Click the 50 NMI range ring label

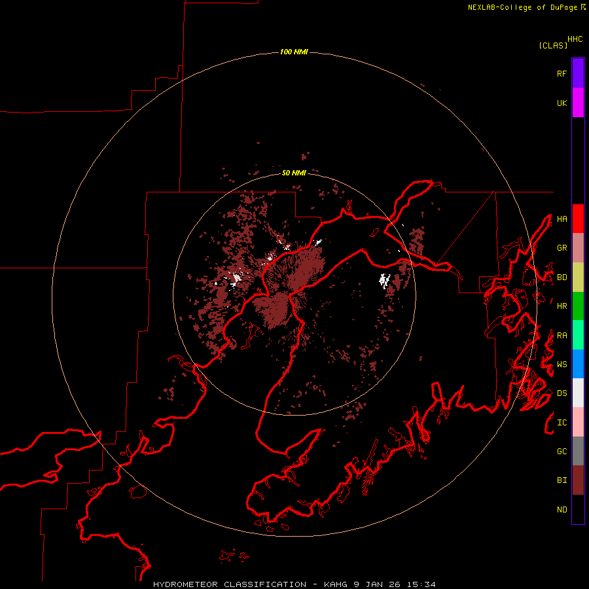click(294, 173)
